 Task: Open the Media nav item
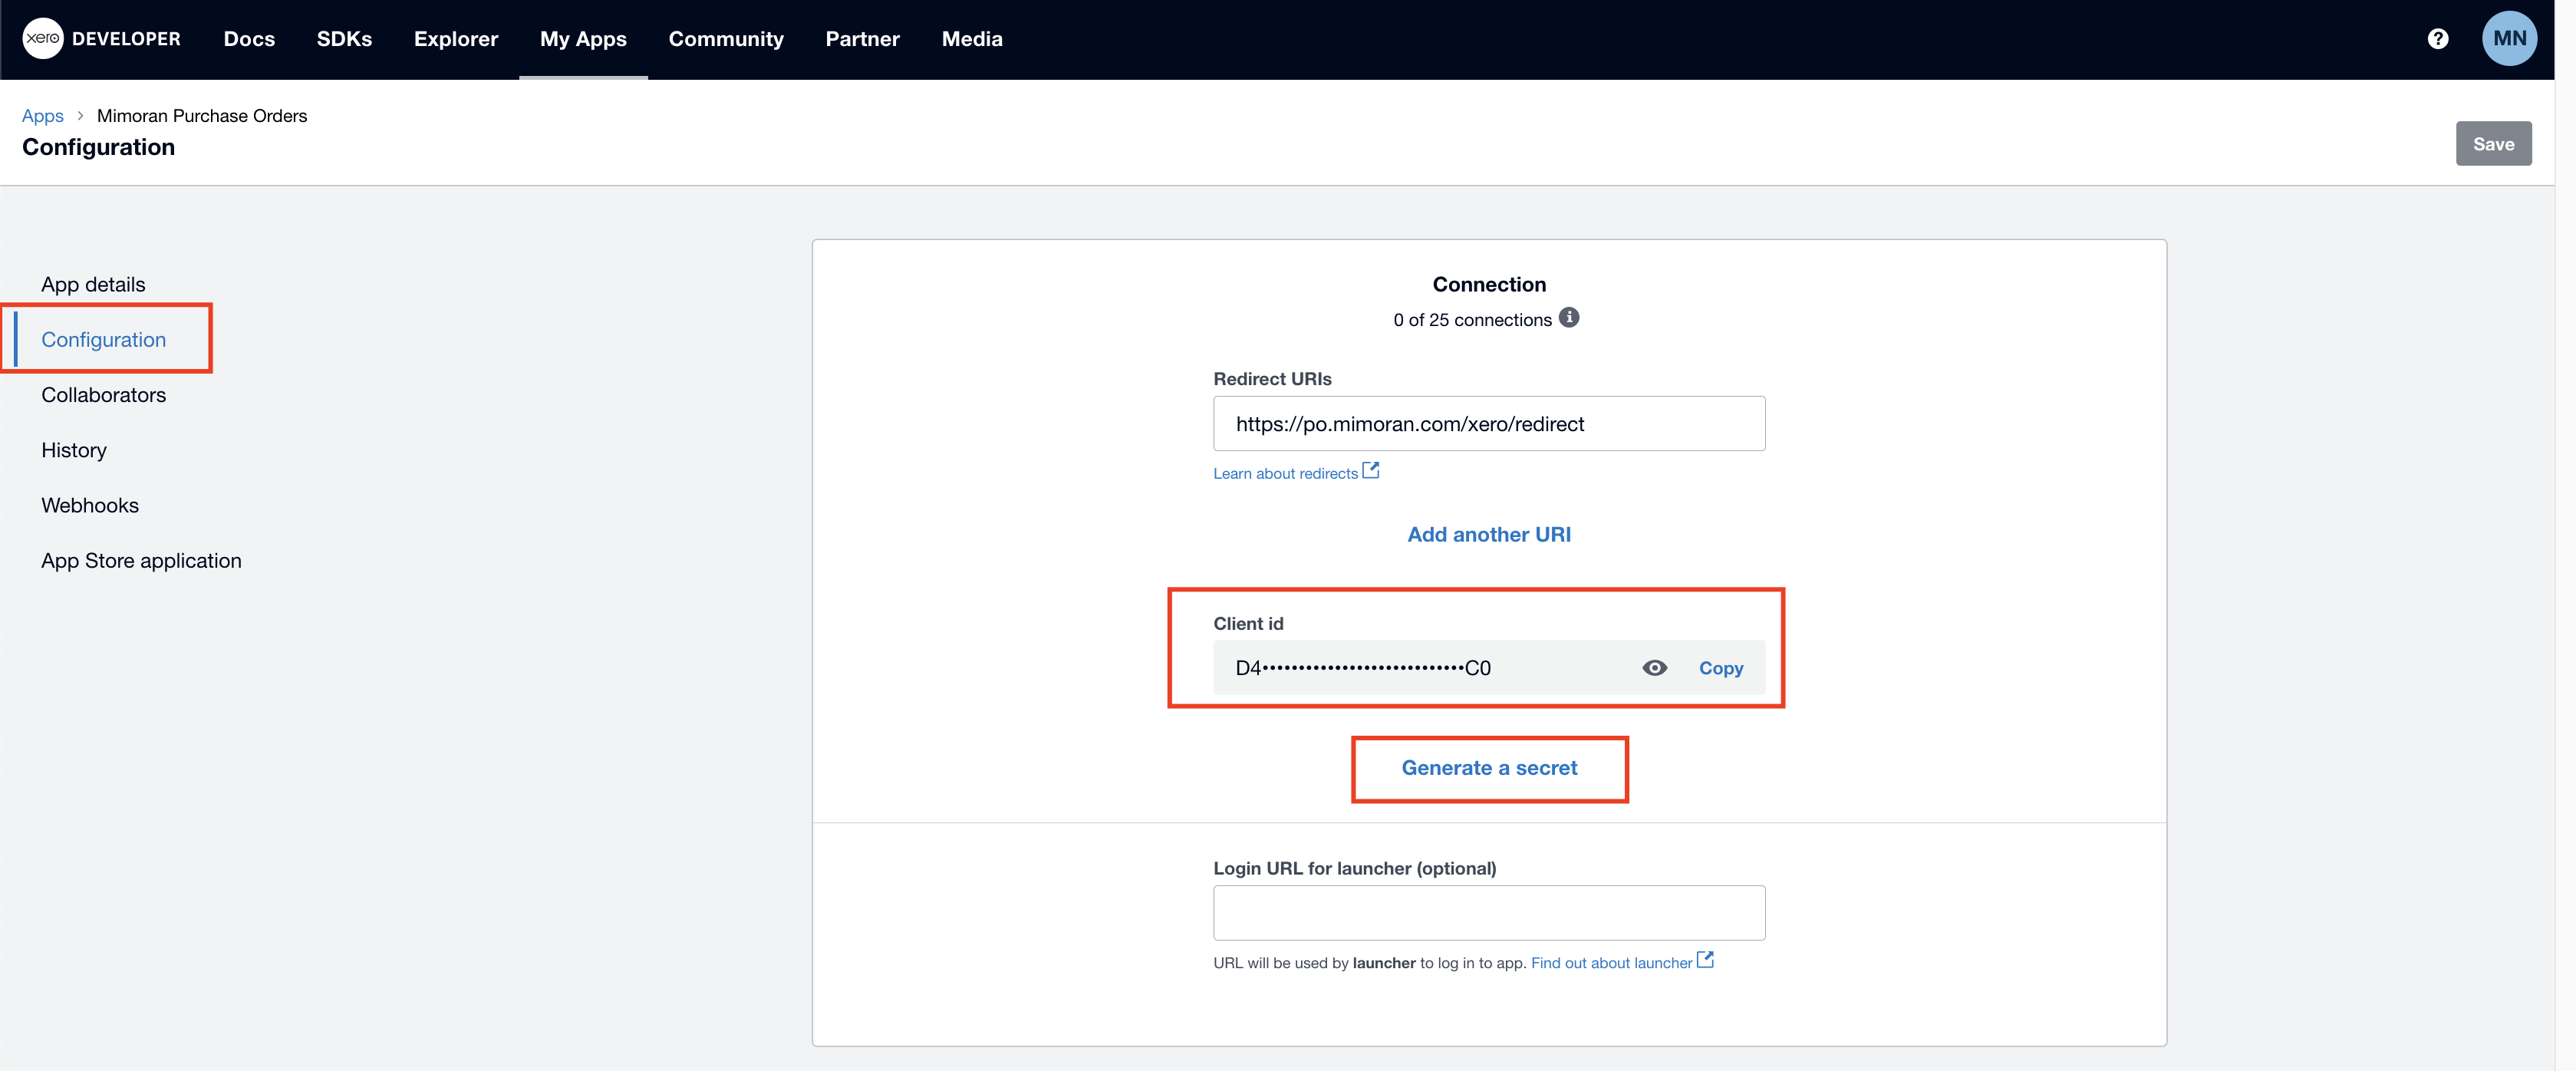(972, 39)
